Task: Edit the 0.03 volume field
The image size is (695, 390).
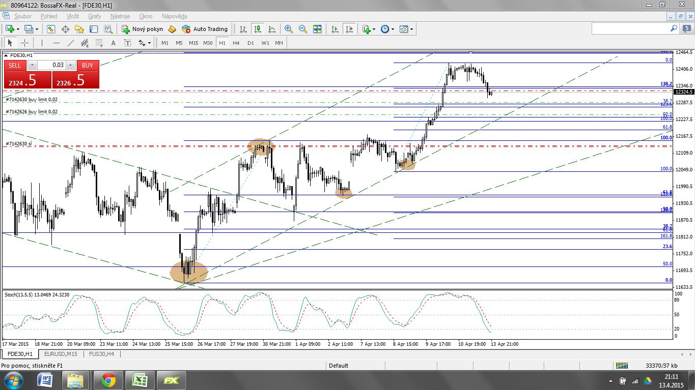Action: [51, 65]
